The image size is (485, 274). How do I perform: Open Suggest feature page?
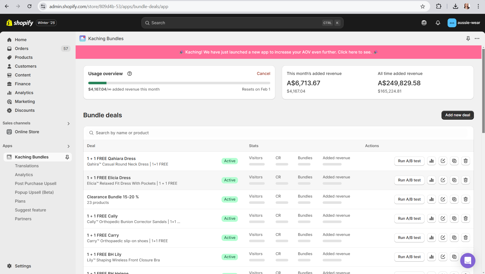30,210
